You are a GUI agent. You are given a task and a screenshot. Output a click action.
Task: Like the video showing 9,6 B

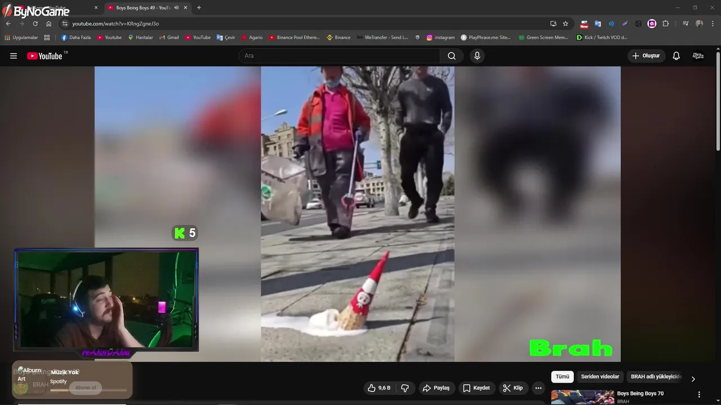coord(379,388)
